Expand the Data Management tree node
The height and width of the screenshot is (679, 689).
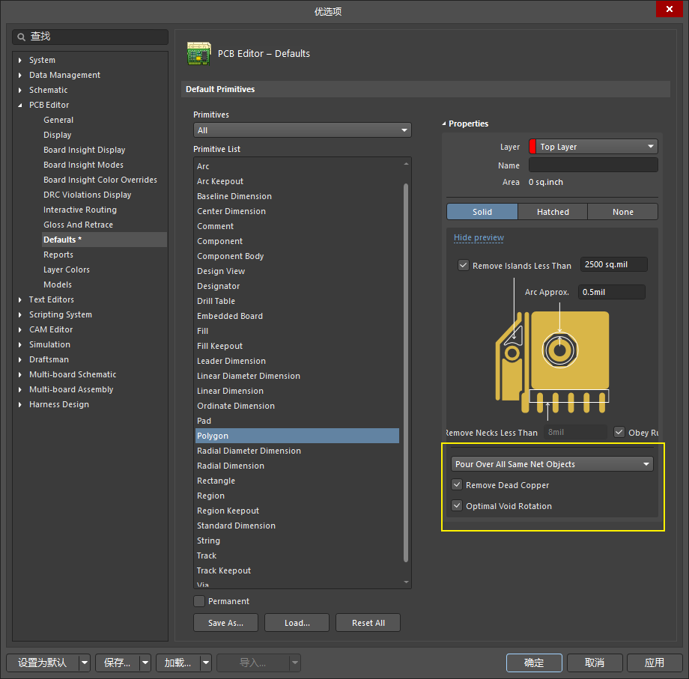20,75
